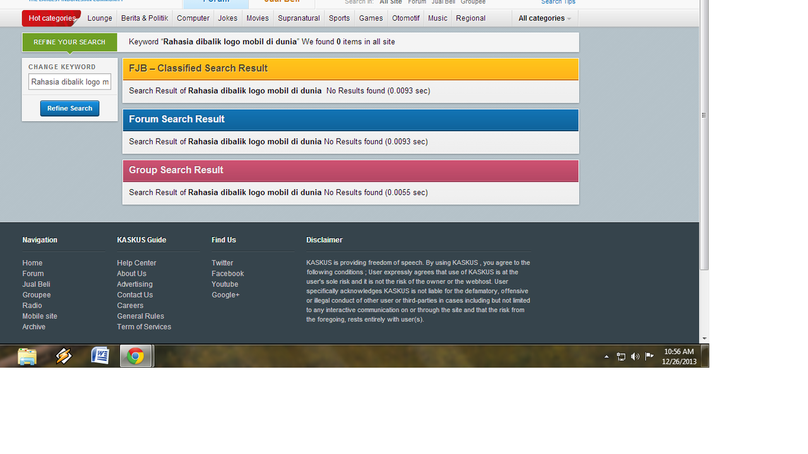The image size is (808, 454).
Task: Open the General Rules link
Action: pyautogui.click(x=140, y=317)
